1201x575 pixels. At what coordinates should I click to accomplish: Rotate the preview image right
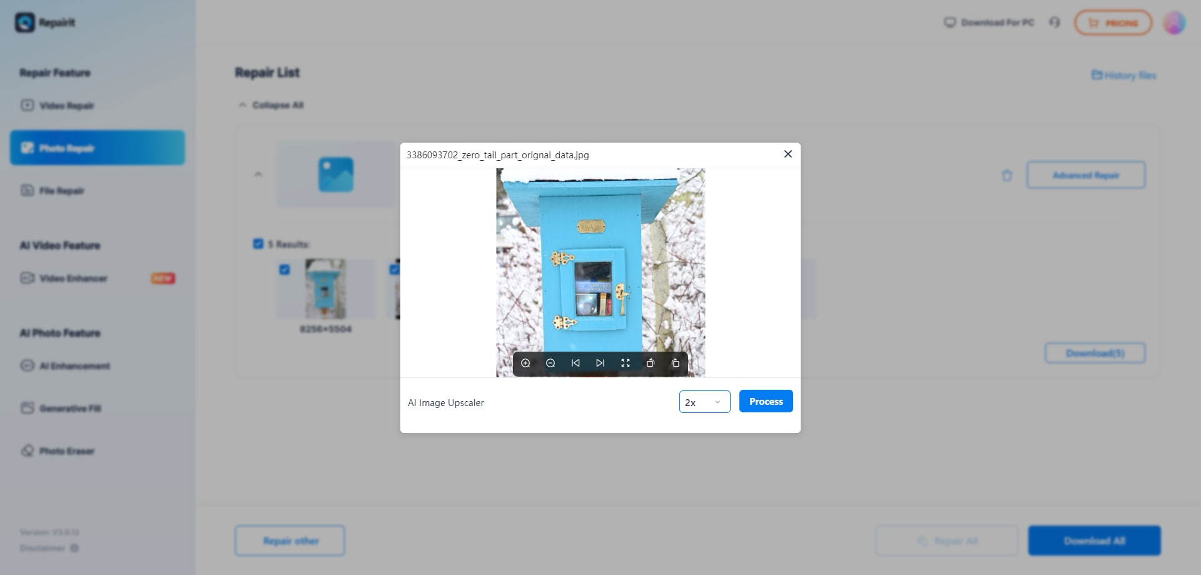pyautogui.click(x=676, y=364)
